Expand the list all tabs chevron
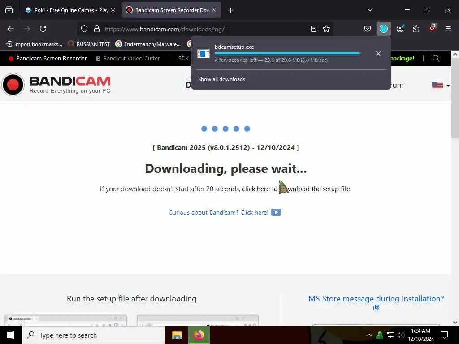Screen dimensions: 459x344 (370, 10)
